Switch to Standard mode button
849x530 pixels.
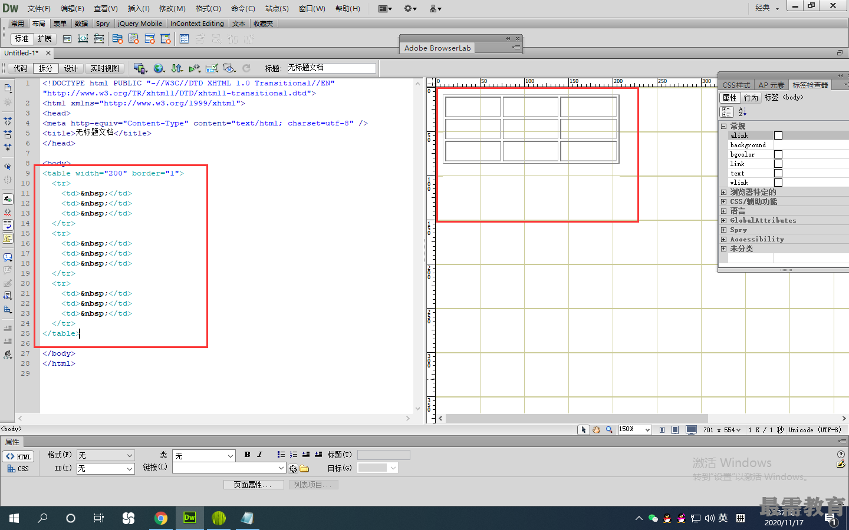22,39
